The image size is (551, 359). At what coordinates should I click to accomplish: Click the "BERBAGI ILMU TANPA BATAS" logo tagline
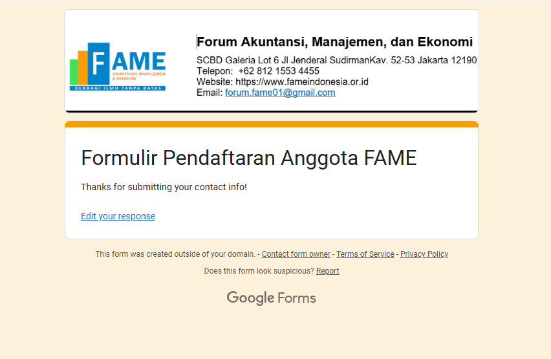pyautogui.click(x=118, y=88)
